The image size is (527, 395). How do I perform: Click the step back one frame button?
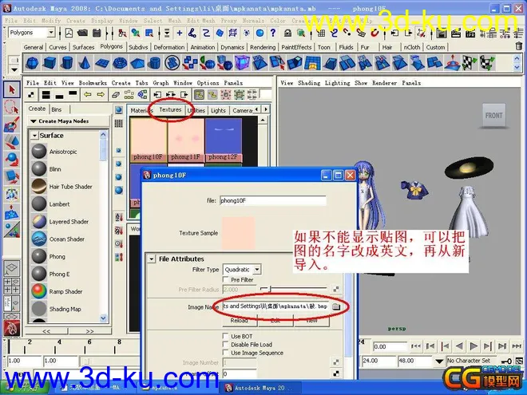click(445, 346)
